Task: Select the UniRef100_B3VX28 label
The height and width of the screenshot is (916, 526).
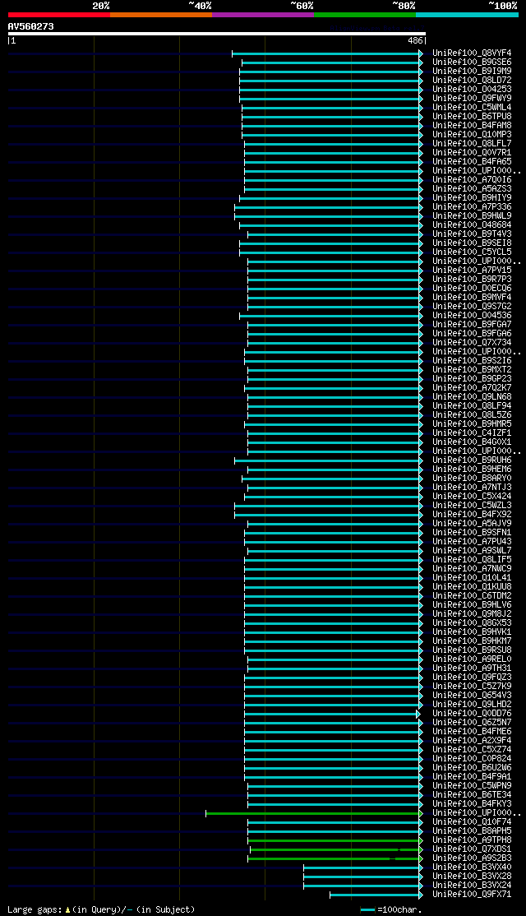Action: coord(473,877)
